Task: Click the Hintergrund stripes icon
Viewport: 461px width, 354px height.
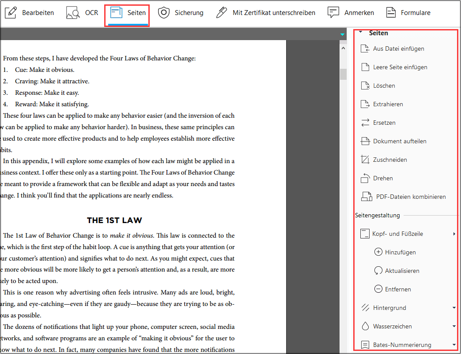Action: 365,308
